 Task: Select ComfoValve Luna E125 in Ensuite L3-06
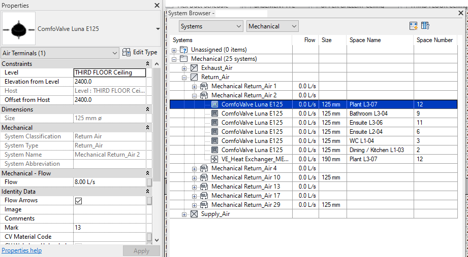coord(314,122)
